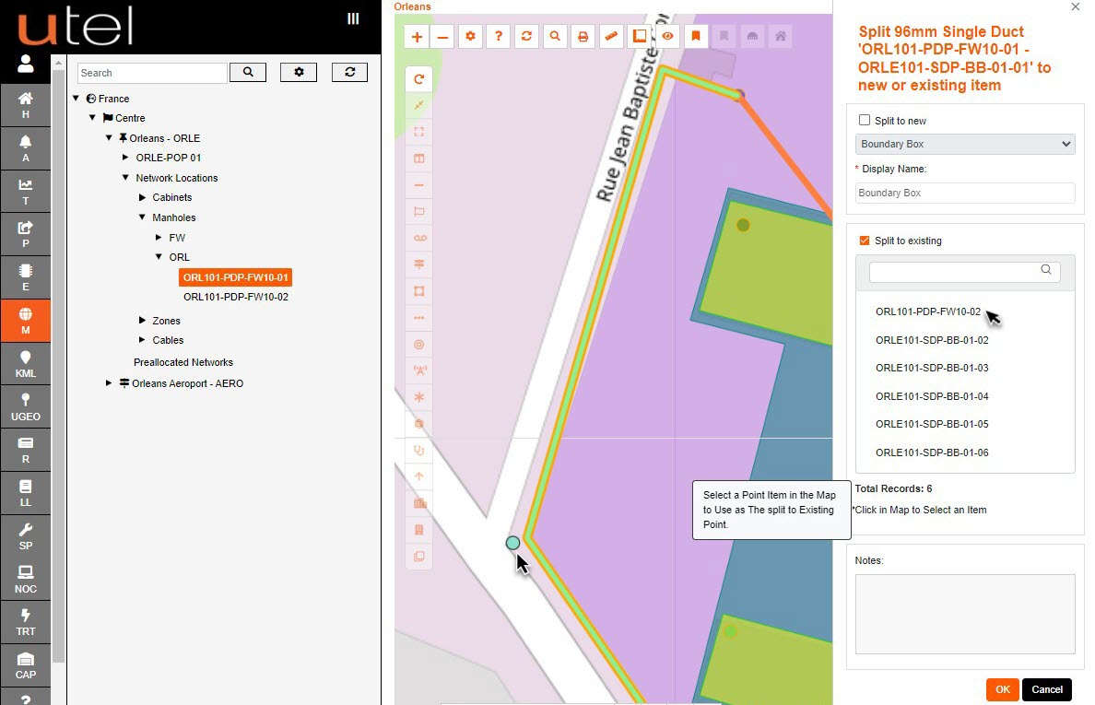
Task: Click the greyed home icon in map toolbar
Action: 781,36
